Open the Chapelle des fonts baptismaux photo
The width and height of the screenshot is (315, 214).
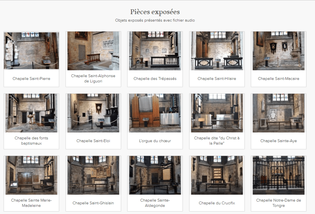pyautogui.click(x=31, y=113)
